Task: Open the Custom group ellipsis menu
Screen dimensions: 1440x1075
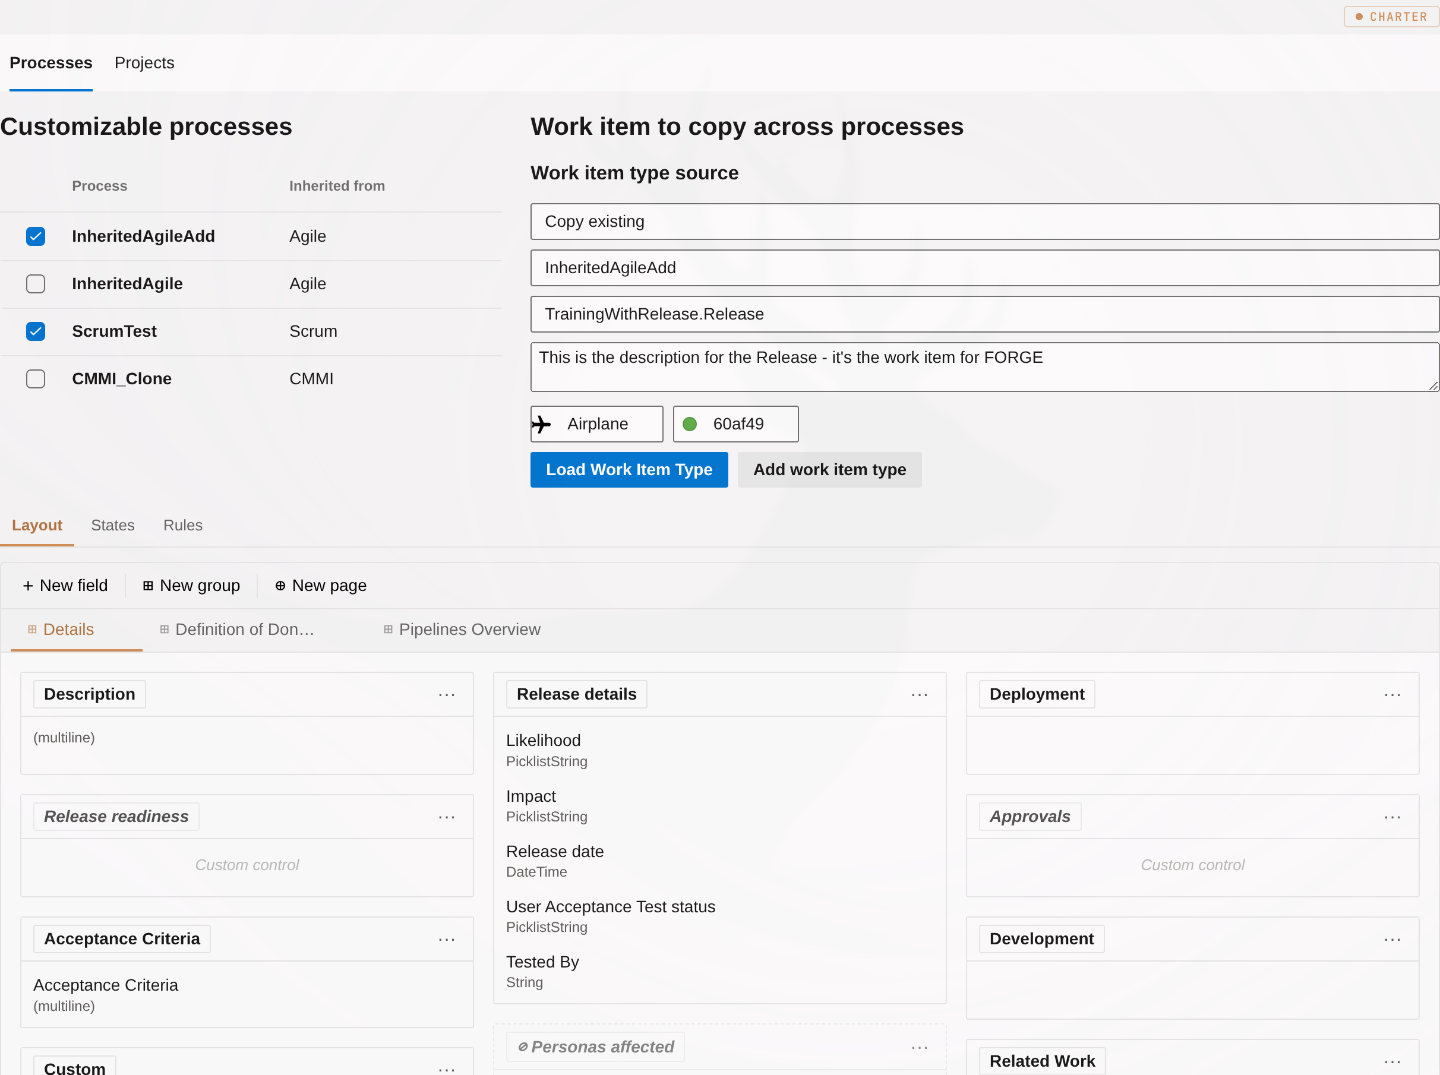Action: click(x=447, y=1068)
